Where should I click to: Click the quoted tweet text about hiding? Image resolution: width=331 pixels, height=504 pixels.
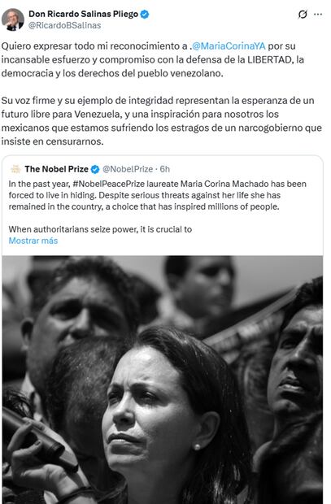pos(157,195)
